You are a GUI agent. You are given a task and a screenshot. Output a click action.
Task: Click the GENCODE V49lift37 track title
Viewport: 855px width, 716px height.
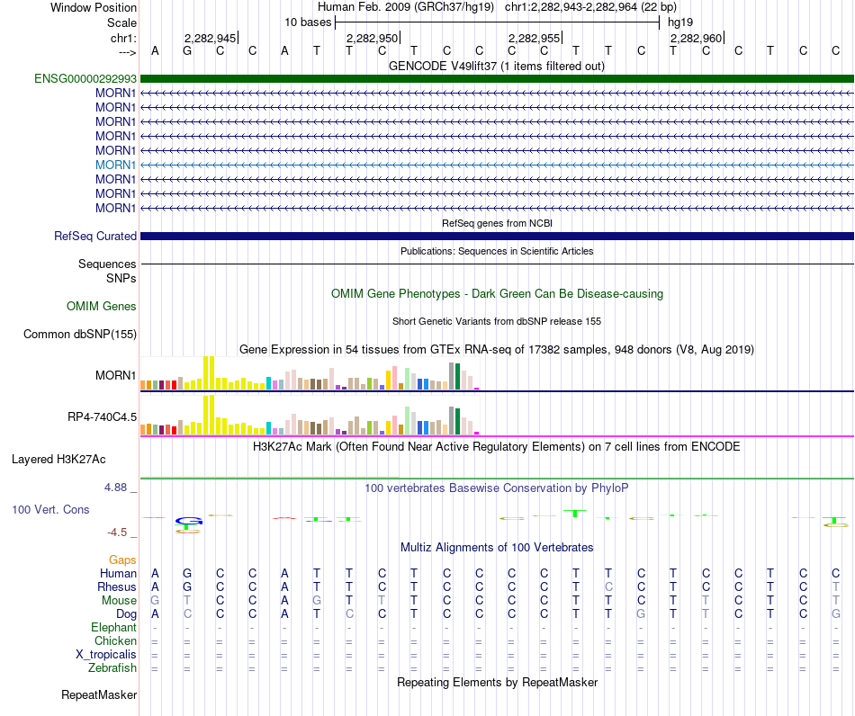pyautogui.click(x=497, y=67)
